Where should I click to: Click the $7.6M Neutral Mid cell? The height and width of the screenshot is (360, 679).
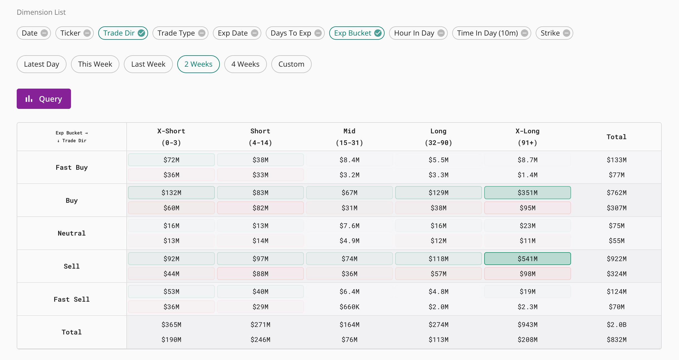click(x=350, y=226)
